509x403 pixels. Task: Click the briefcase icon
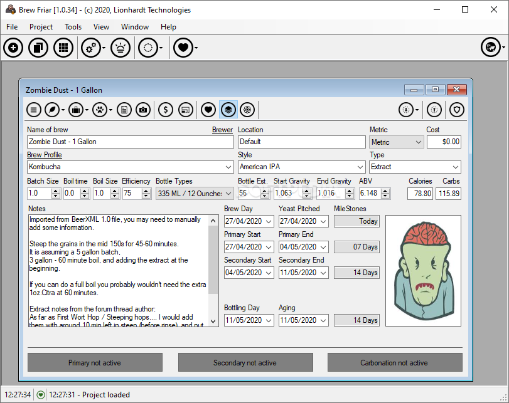pyautogui.click(x=76, y=110)
